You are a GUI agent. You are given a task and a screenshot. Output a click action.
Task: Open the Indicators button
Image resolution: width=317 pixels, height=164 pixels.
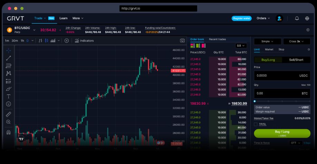point(84,41)
